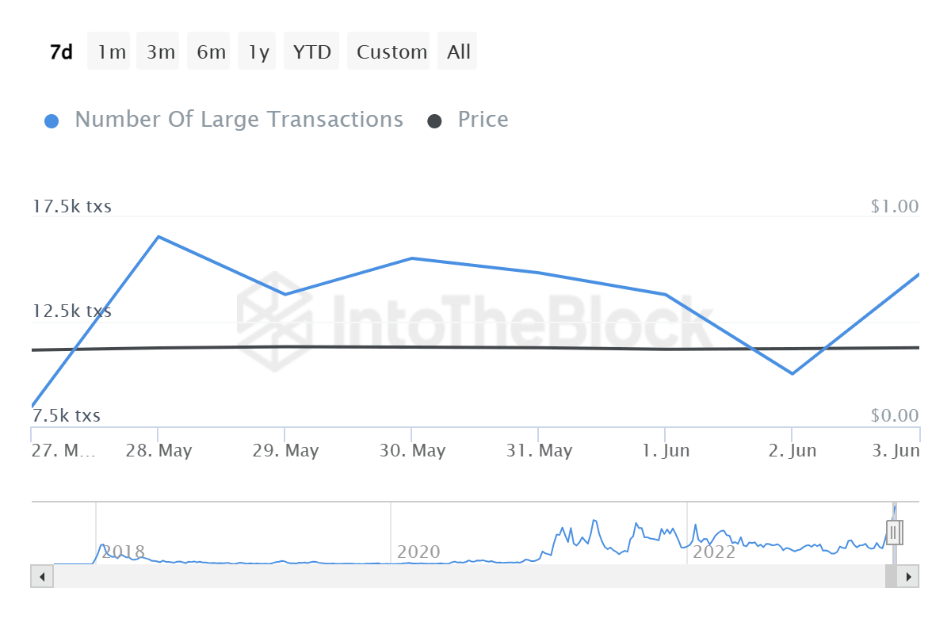Select the 7d time range
This screenshot has height=634, width=951.
click(x=61, y=52)
